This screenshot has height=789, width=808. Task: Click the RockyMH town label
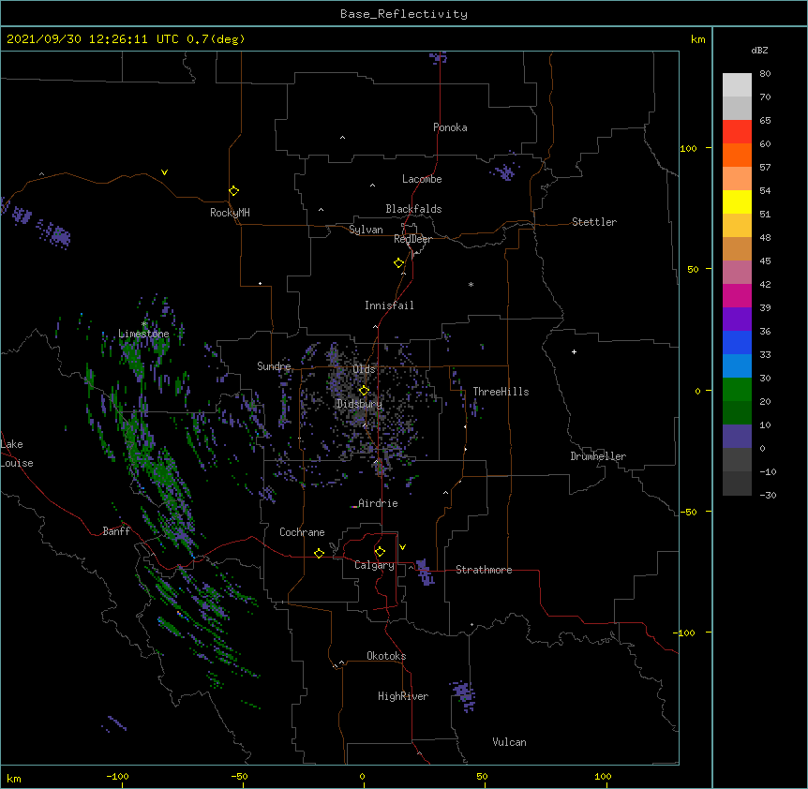pyautogui.click(x=230, y=213)
